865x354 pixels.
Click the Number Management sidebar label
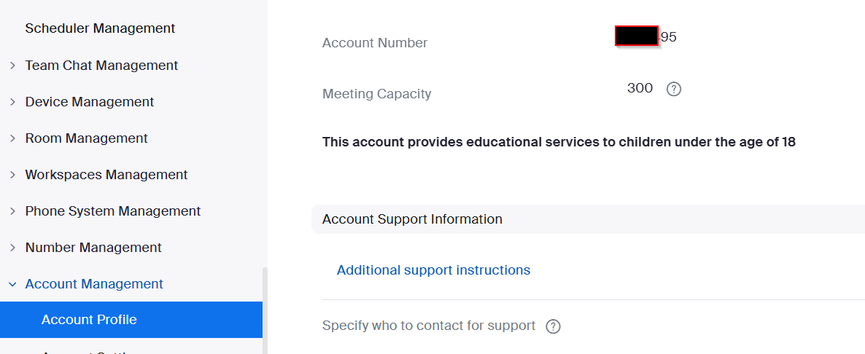(93, 248)
